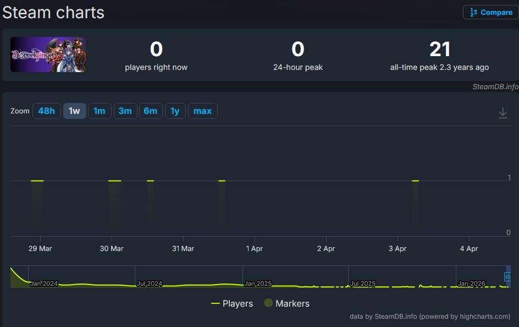Show the max time range
The height and width of the screenshot is (327, 519).
pyautogui.click(x=202, y=111)
